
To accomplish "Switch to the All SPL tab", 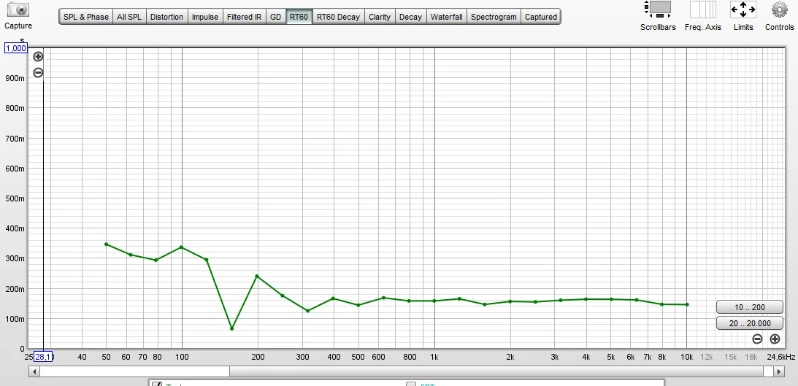I will pos(129,17).
